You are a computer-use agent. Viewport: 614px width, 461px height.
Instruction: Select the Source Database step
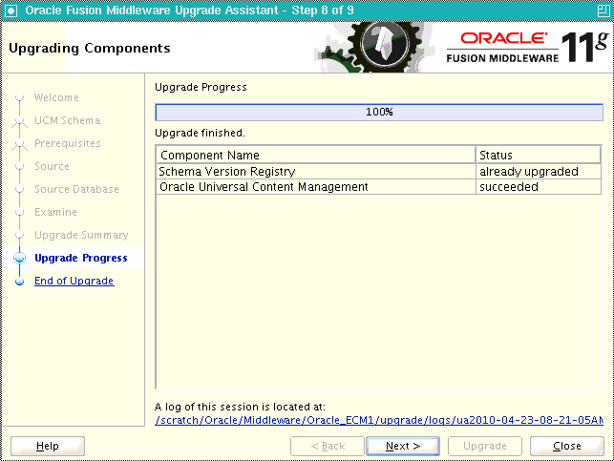point(76,189)
